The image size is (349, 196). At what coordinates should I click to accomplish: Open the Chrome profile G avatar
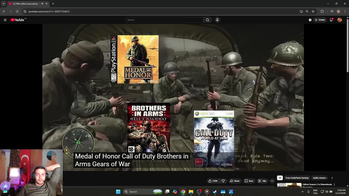pyautogui.click(x=338, y=11)
